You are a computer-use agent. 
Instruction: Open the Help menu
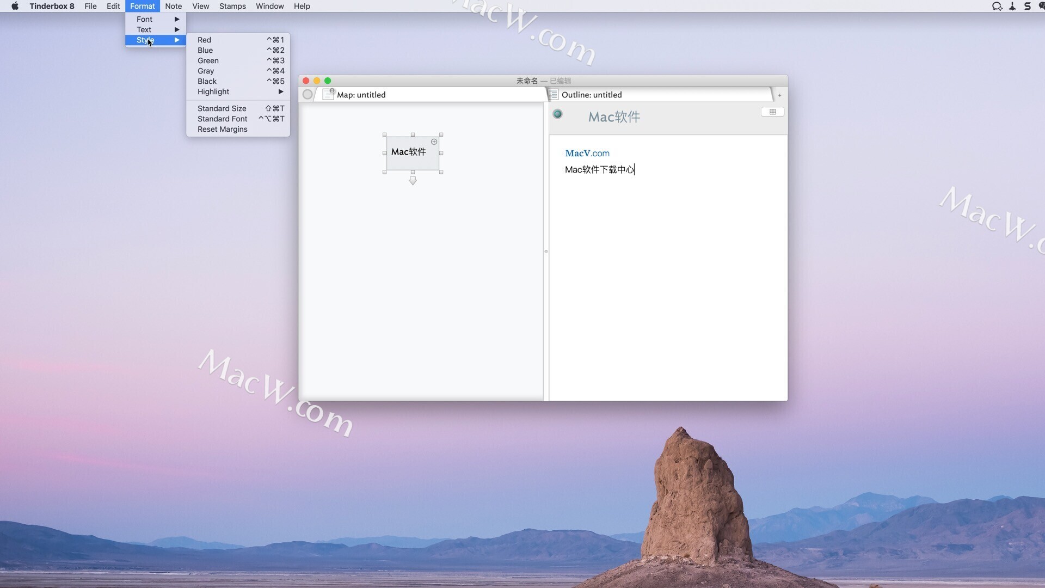302,6
